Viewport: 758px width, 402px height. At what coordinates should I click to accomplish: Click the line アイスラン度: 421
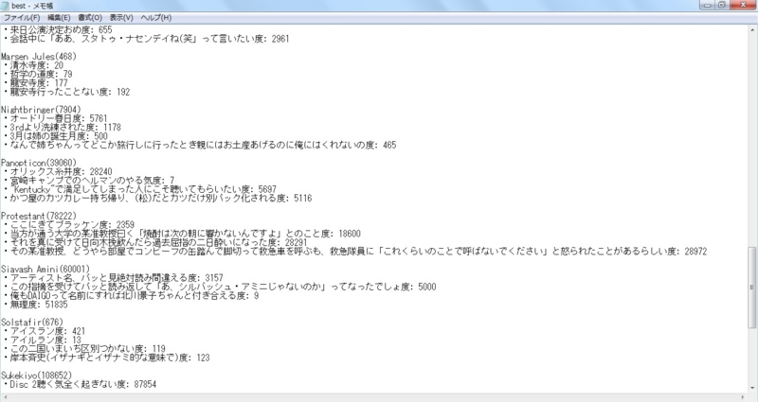(x=44, y=330)
